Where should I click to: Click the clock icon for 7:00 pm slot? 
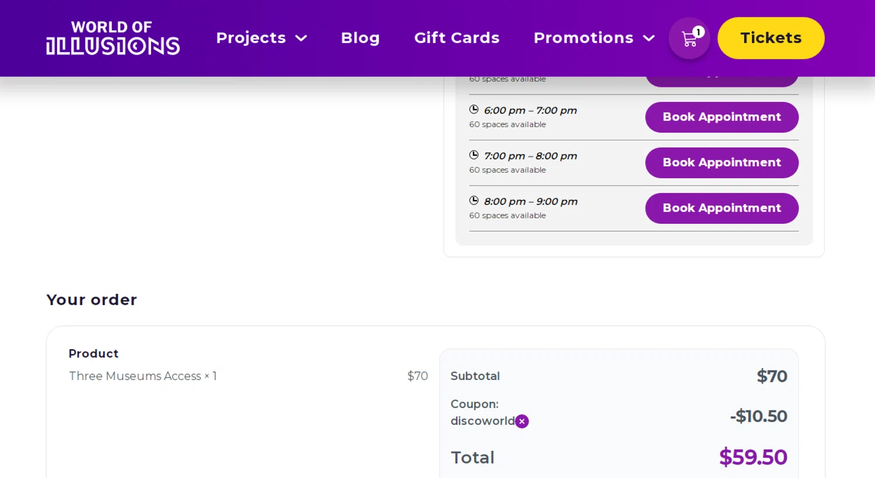click(474, 155)
